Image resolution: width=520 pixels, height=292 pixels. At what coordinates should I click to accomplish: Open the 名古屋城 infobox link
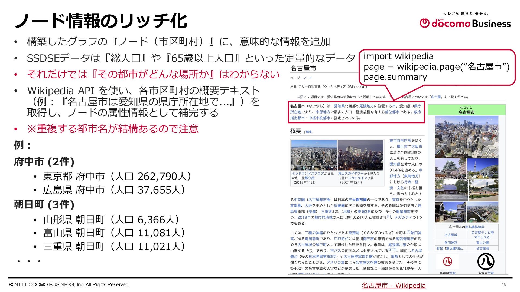[451, 235]
